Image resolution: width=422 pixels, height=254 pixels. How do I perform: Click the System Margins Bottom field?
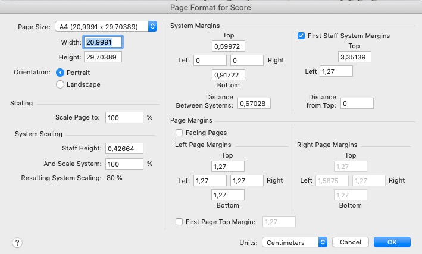tap(229, 74)
